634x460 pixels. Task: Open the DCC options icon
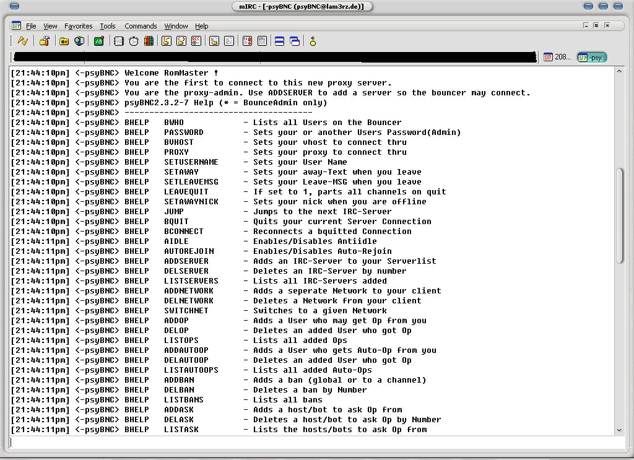coord(196,41)
